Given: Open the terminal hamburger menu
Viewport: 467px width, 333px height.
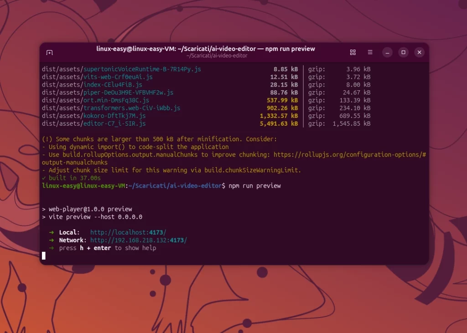Looking at the screenshot, I should point(370,52).
